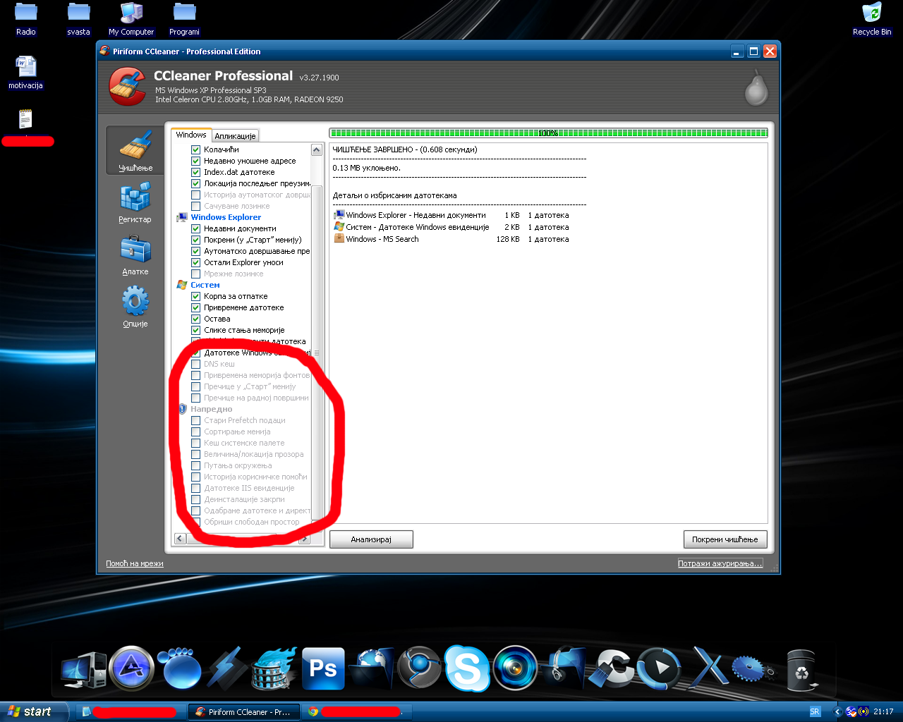Click the CCleaner logo in the header
This screenshot has width=903, height=722.
(x=128, y=86)
